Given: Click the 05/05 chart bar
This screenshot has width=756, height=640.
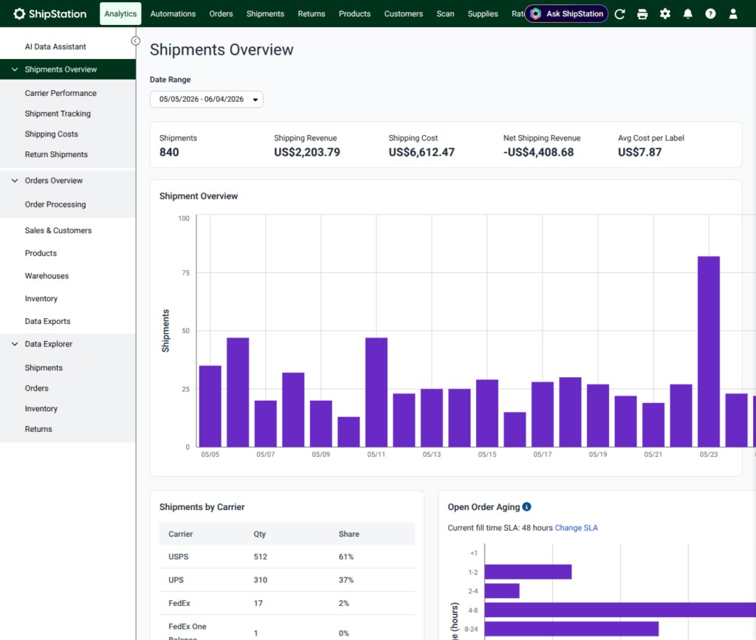Looking at the screenshot, I should (x=210, y=406).
